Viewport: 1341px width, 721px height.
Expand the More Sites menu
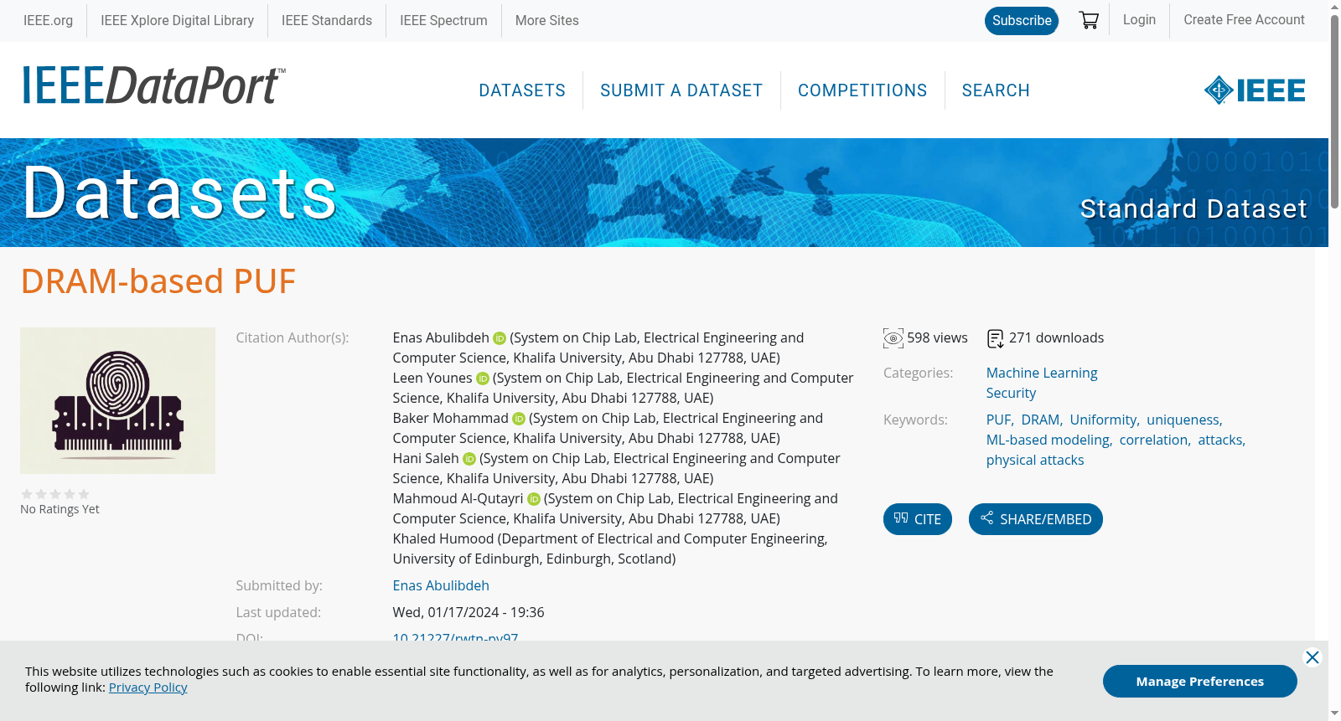click(x=546, y=20)
